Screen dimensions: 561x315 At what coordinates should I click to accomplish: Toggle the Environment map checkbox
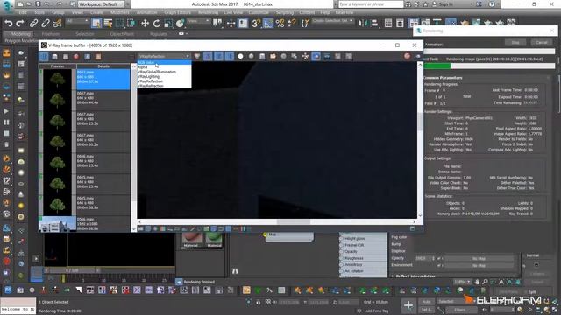coord(439,266)
